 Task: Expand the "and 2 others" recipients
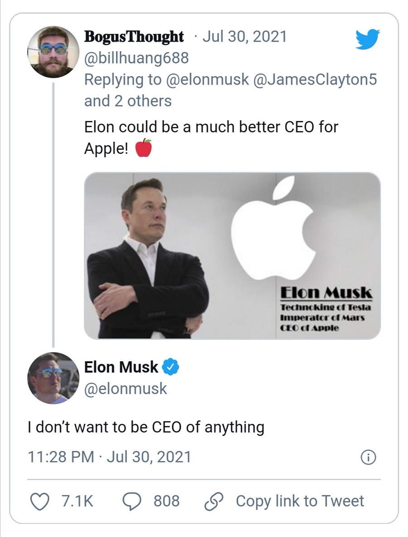[128, 101]
